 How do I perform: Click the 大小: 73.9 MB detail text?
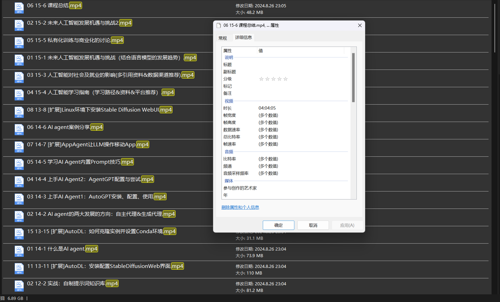click(x=249, y=256)
